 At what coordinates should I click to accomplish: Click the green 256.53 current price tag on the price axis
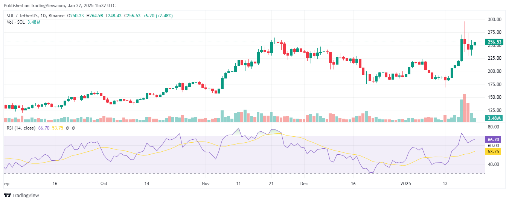click(494, 42)
